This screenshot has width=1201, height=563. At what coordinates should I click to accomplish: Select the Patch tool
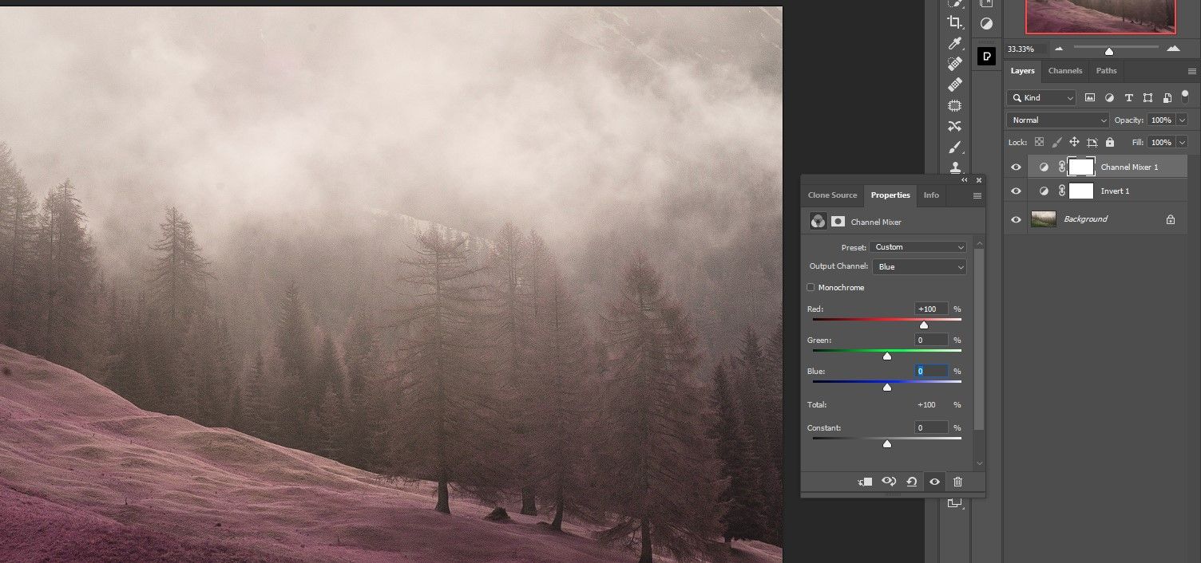954,105
